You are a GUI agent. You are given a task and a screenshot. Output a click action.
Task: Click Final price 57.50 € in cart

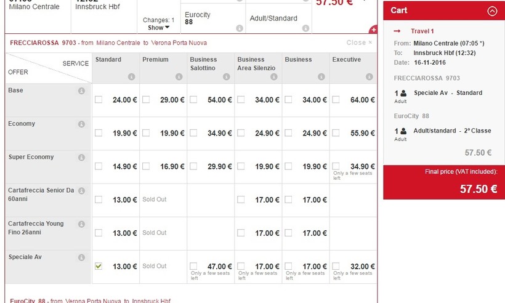click(479, 188)
